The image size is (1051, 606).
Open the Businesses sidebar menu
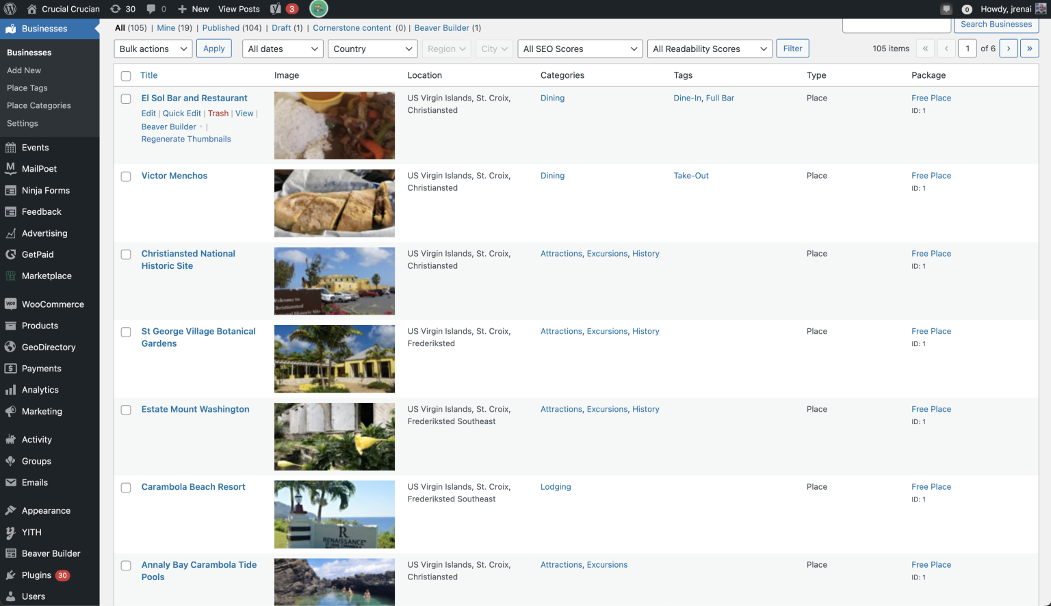(x=49, y=29)
